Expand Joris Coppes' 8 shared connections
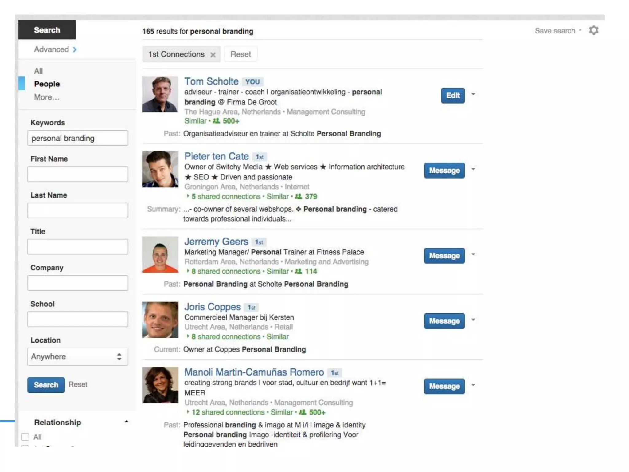The image size is (629, 472). click(x=188, y=336)
